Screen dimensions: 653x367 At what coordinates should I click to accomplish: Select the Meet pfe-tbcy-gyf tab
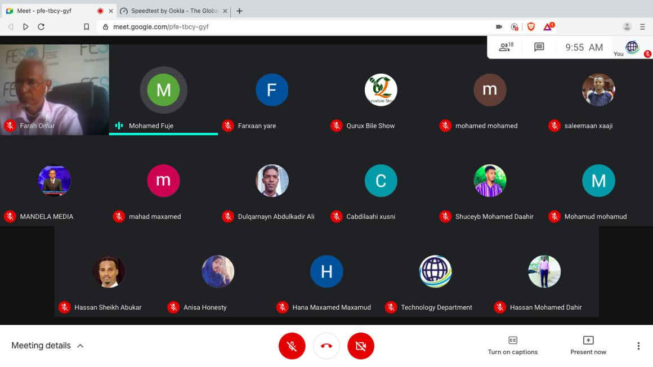[51, 11]
